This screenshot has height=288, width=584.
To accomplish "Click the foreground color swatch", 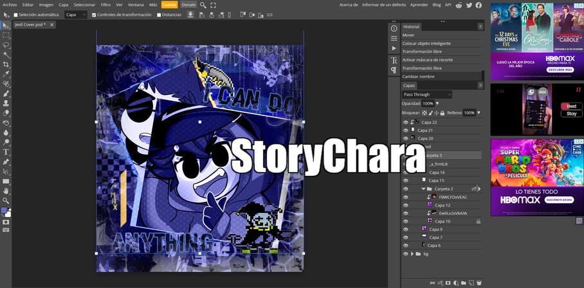I will (x=5, y=210).
